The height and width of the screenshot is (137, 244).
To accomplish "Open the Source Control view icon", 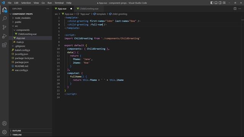I will click(x=4, y=27).
